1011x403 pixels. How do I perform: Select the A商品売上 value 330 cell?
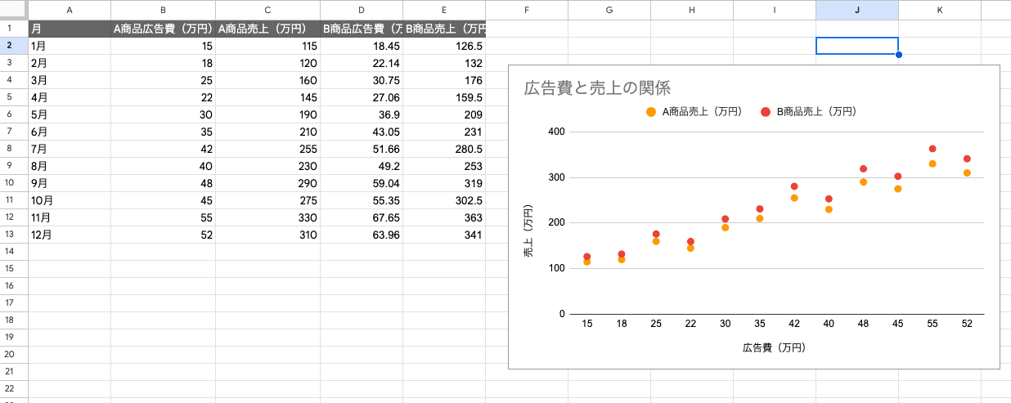pyautogui.click(x=268, y=217)
